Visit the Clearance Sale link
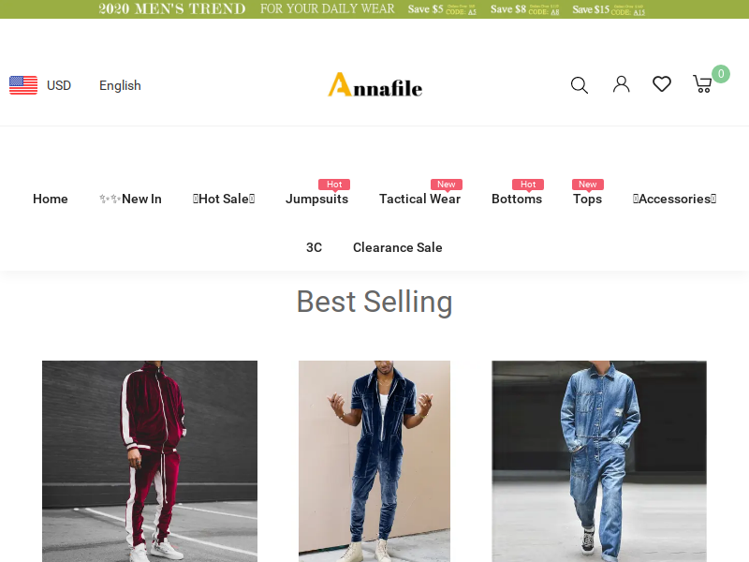749x562 pixels. coord(397,247)
